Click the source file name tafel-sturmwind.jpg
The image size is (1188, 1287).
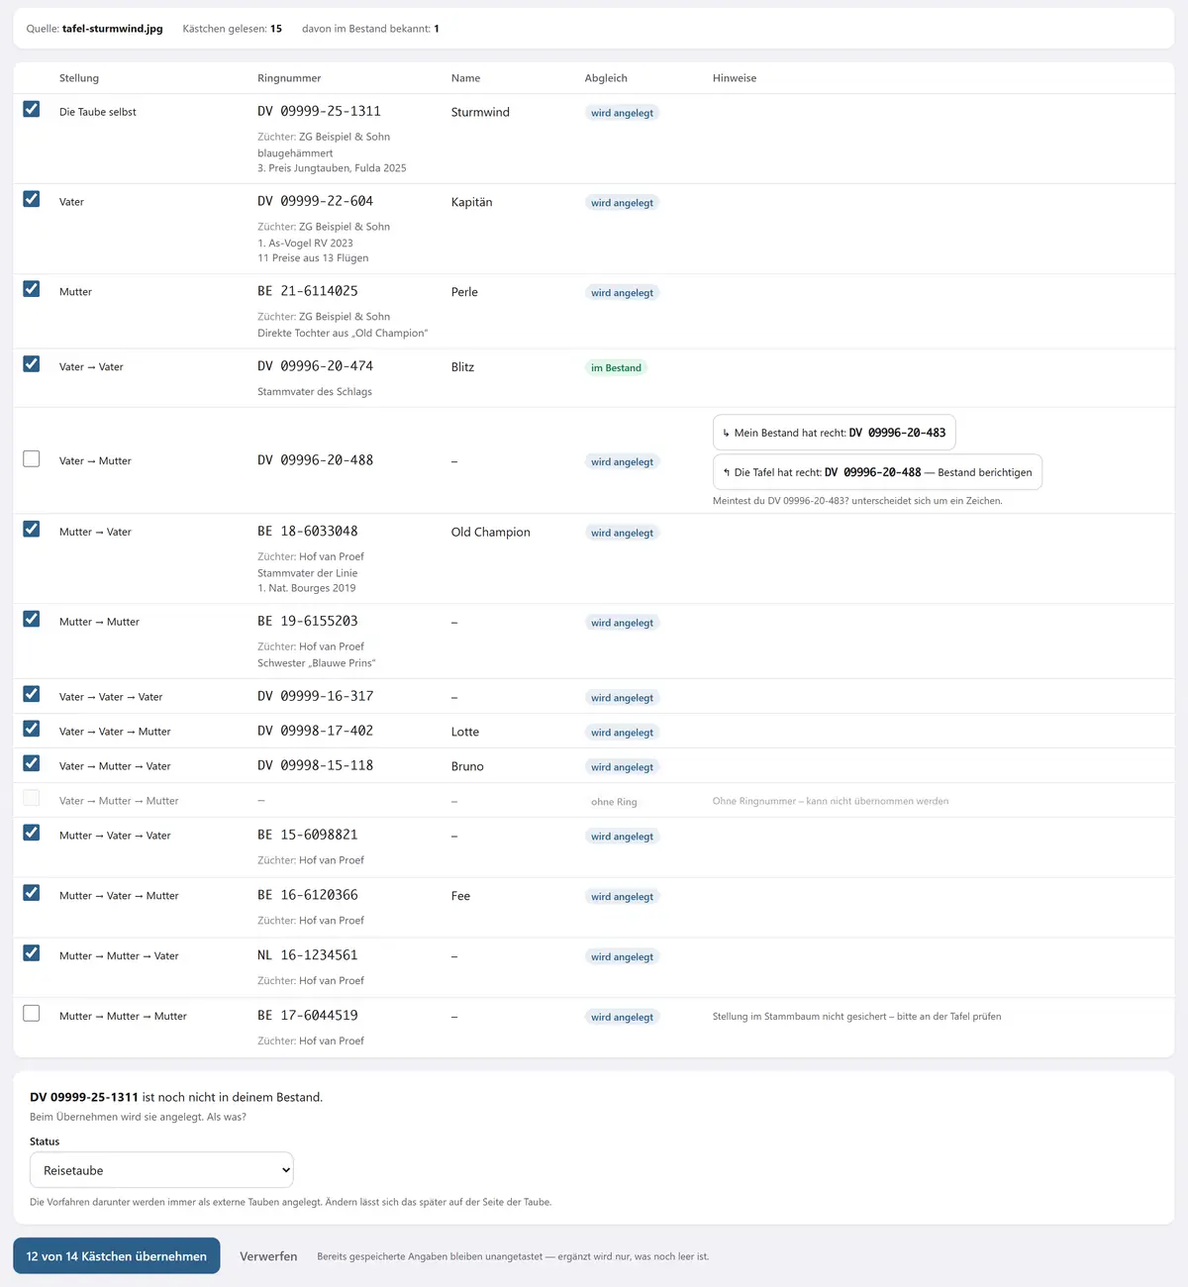(113, 29)
